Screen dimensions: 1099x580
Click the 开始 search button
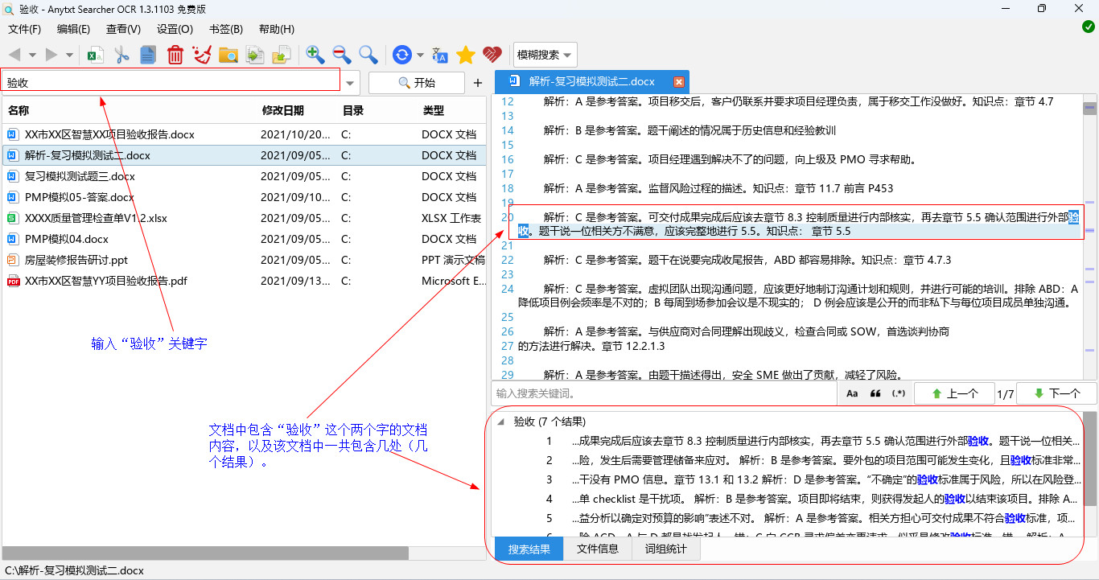[416, 82]
